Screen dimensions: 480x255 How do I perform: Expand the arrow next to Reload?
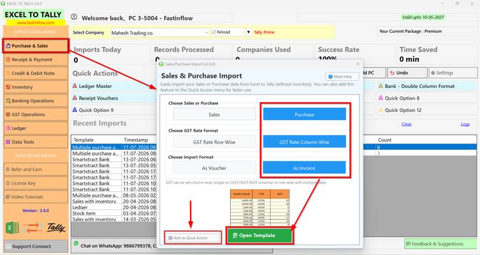tap(248, 32)
